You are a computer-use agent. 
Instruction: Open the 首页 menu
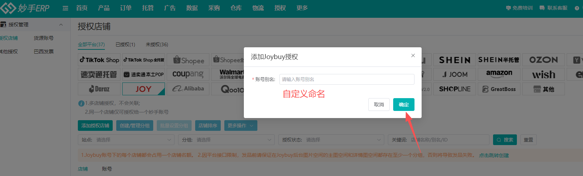82,8
